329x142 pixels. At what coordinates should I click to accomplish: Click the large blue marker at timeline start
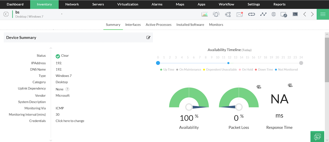(x=158, y=63)
